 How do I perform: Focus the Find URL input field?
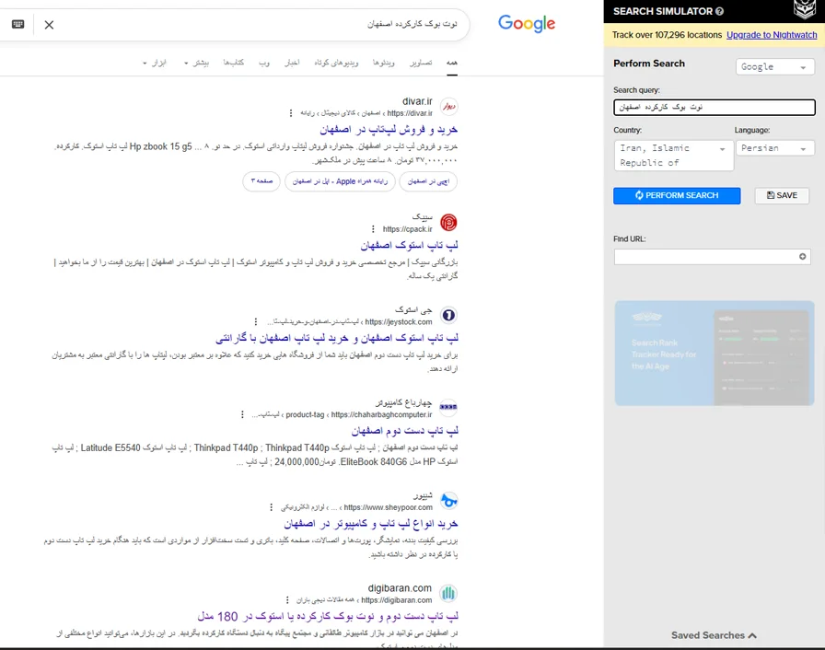tap(712, 257)
